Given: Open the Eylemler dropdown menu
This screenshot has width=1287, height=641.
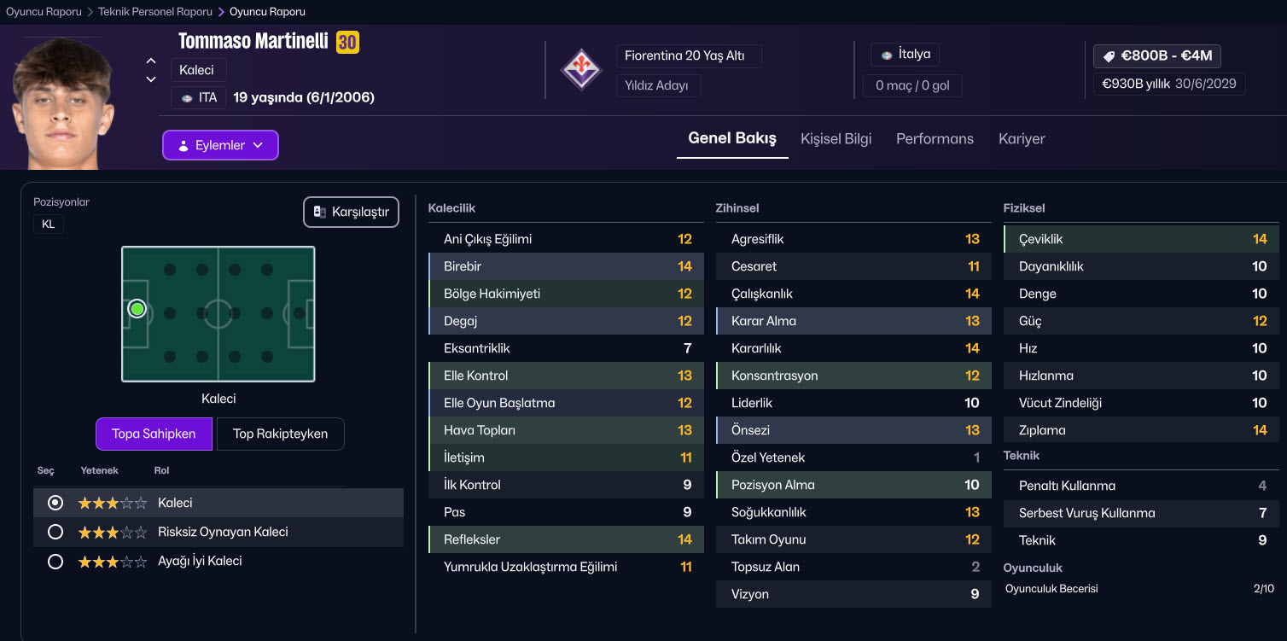Looking at the screenshot, I should 220,145.
